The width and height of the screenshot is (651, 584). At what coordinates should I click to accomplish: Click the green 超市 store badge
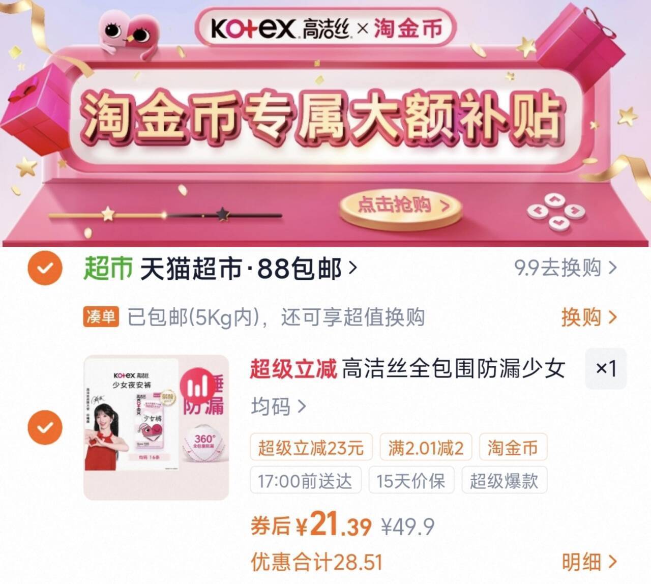(108, 268)
